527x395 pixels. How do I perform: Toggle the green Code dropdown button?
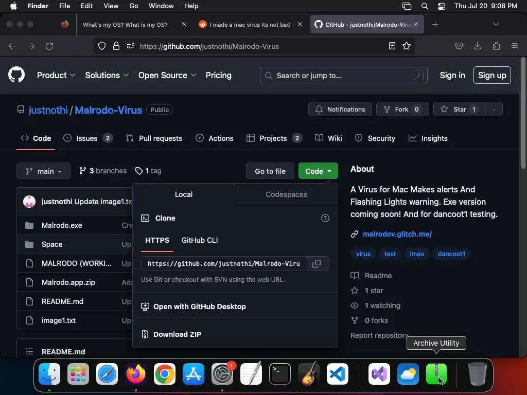[x=318, y=171]
